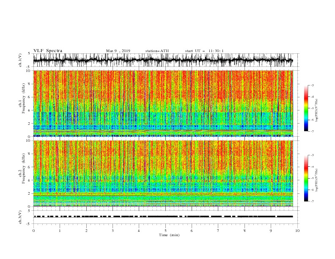Click the ch.1 spectrogram color bar
The image size is (335, 259).
point(306,108)
